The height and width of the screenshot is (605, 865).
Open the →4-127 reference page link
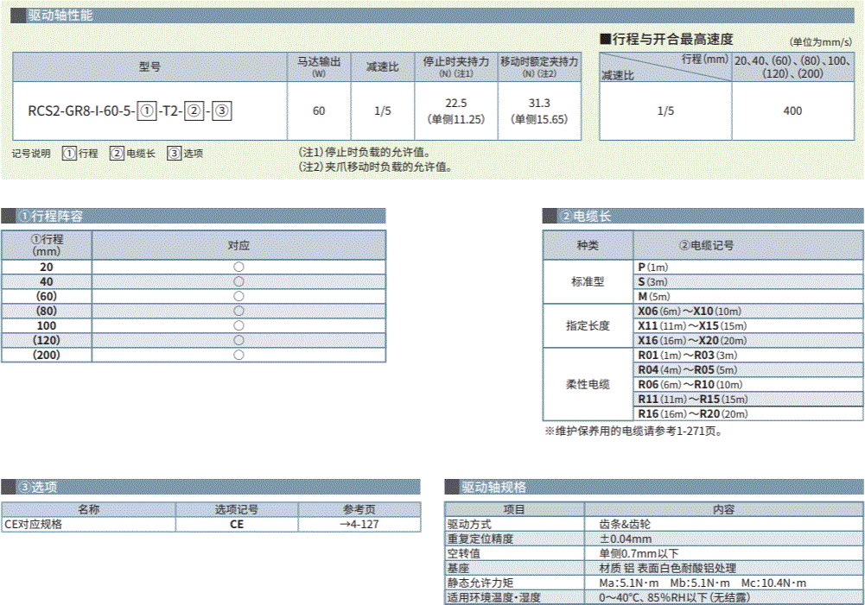pos(359,525)
